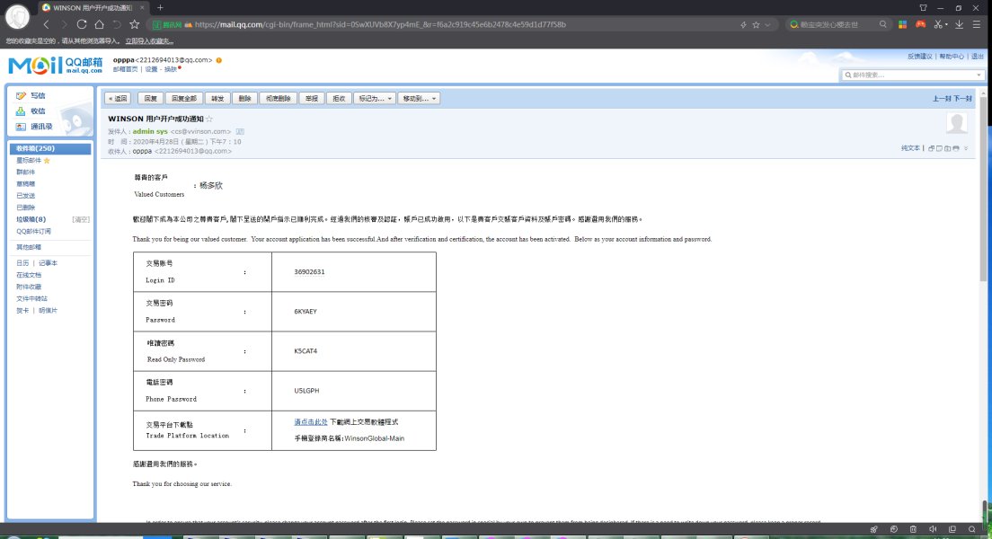Screen dimensions: 992x539
Task: Open the scissors screenshot tool
Action: [x=938, y=24]
